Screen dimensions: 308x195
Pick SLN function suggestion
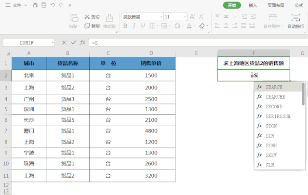pyautogui.click(x=278, y=165)
